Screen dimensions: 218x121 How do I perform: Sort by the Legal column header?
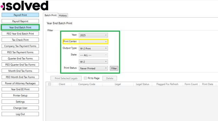click(x=118, y=84)
